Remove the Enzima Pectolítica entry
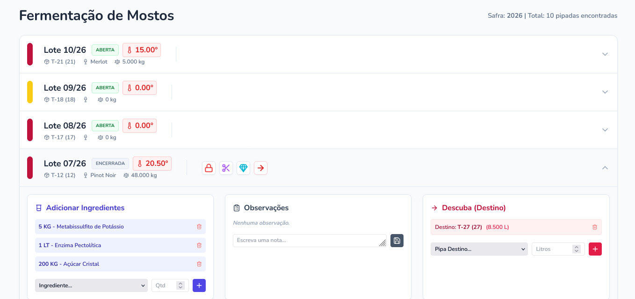The height and width of the screenshot is (299, 635). (199, 245)
